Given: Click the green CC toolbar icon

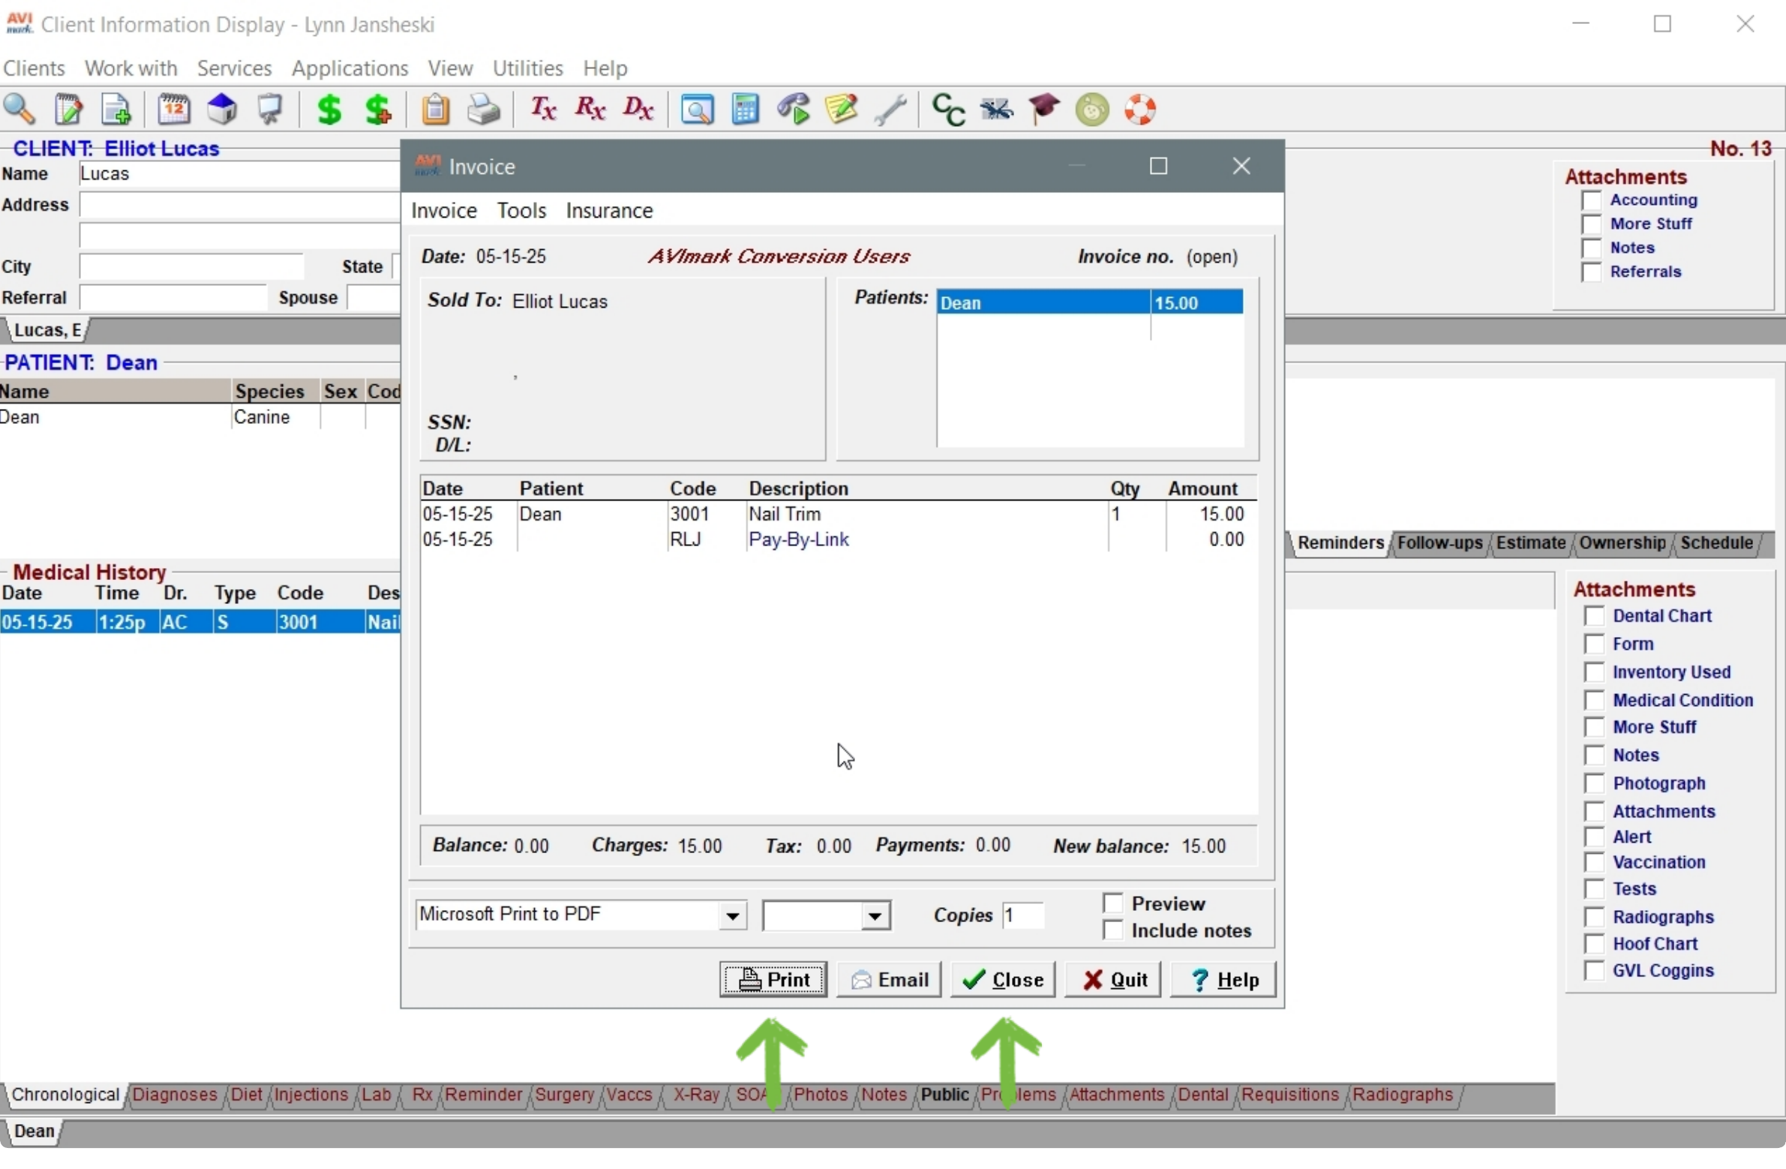Looking at the screenshot, I should tap(950, 110).
